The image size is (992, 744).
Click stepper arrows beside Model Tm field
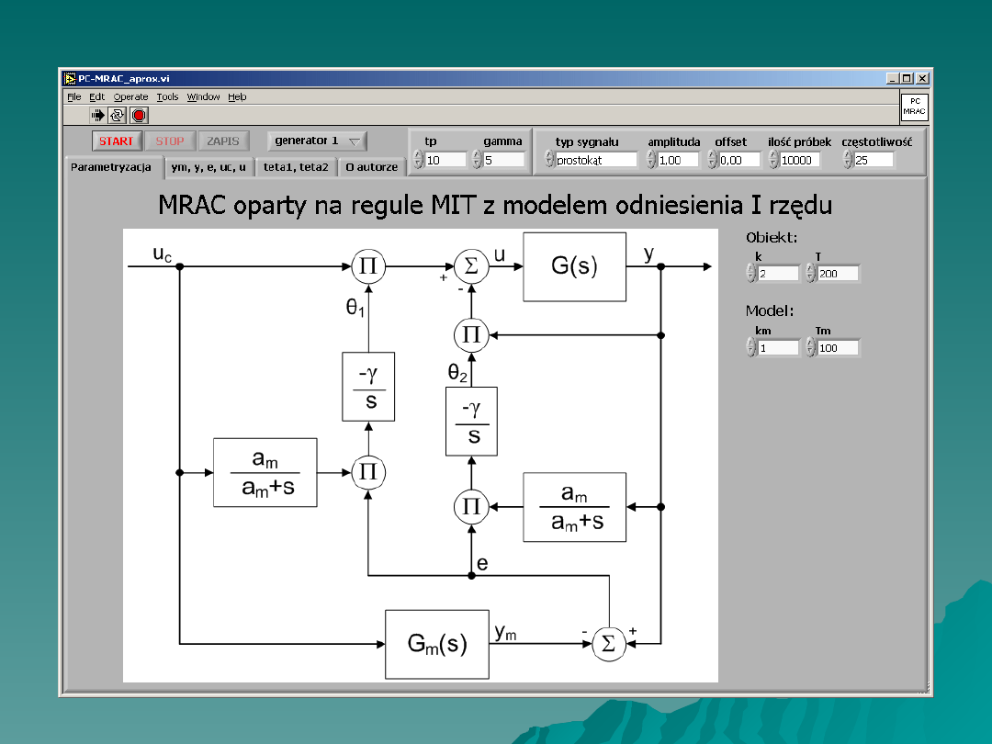(810, 347)
